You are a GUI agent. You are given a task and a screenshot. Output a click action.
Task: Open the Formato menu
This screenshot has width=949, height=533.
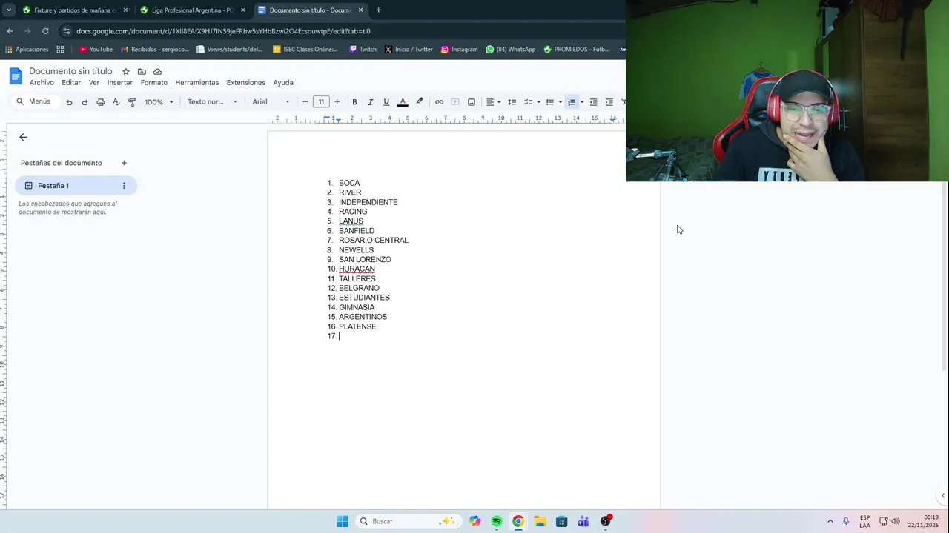[x=154, y=83]
